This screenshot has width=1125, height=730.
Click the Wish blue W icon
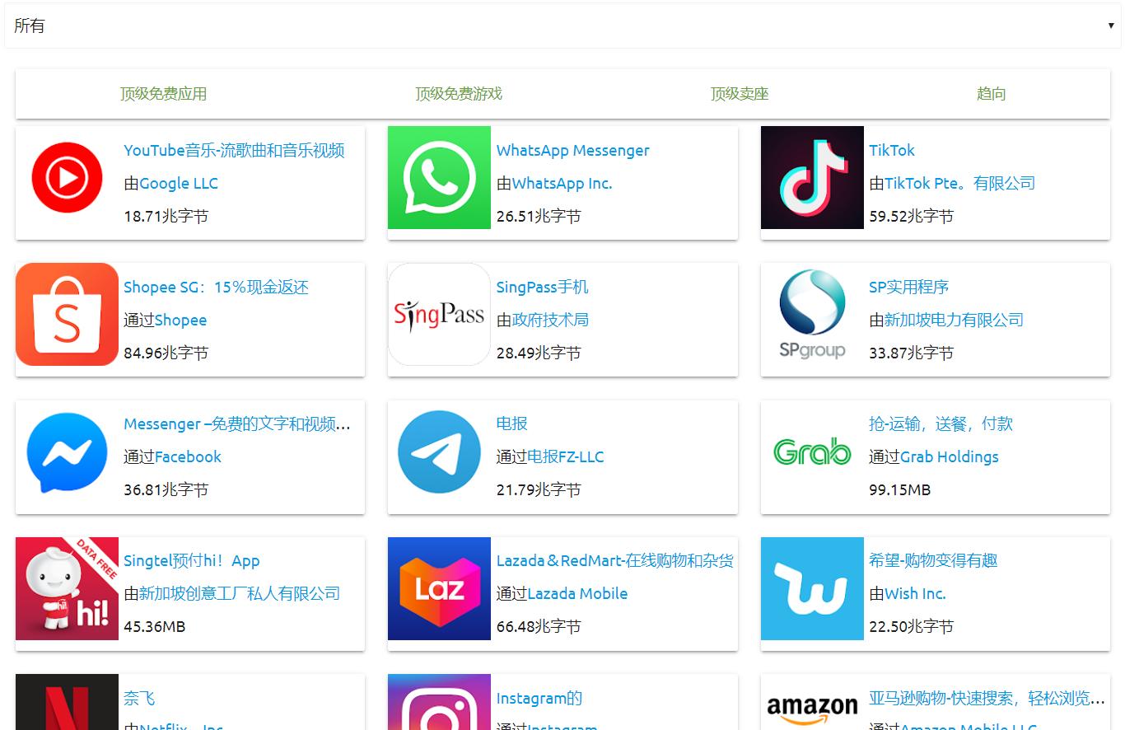(x=811, y=588)
